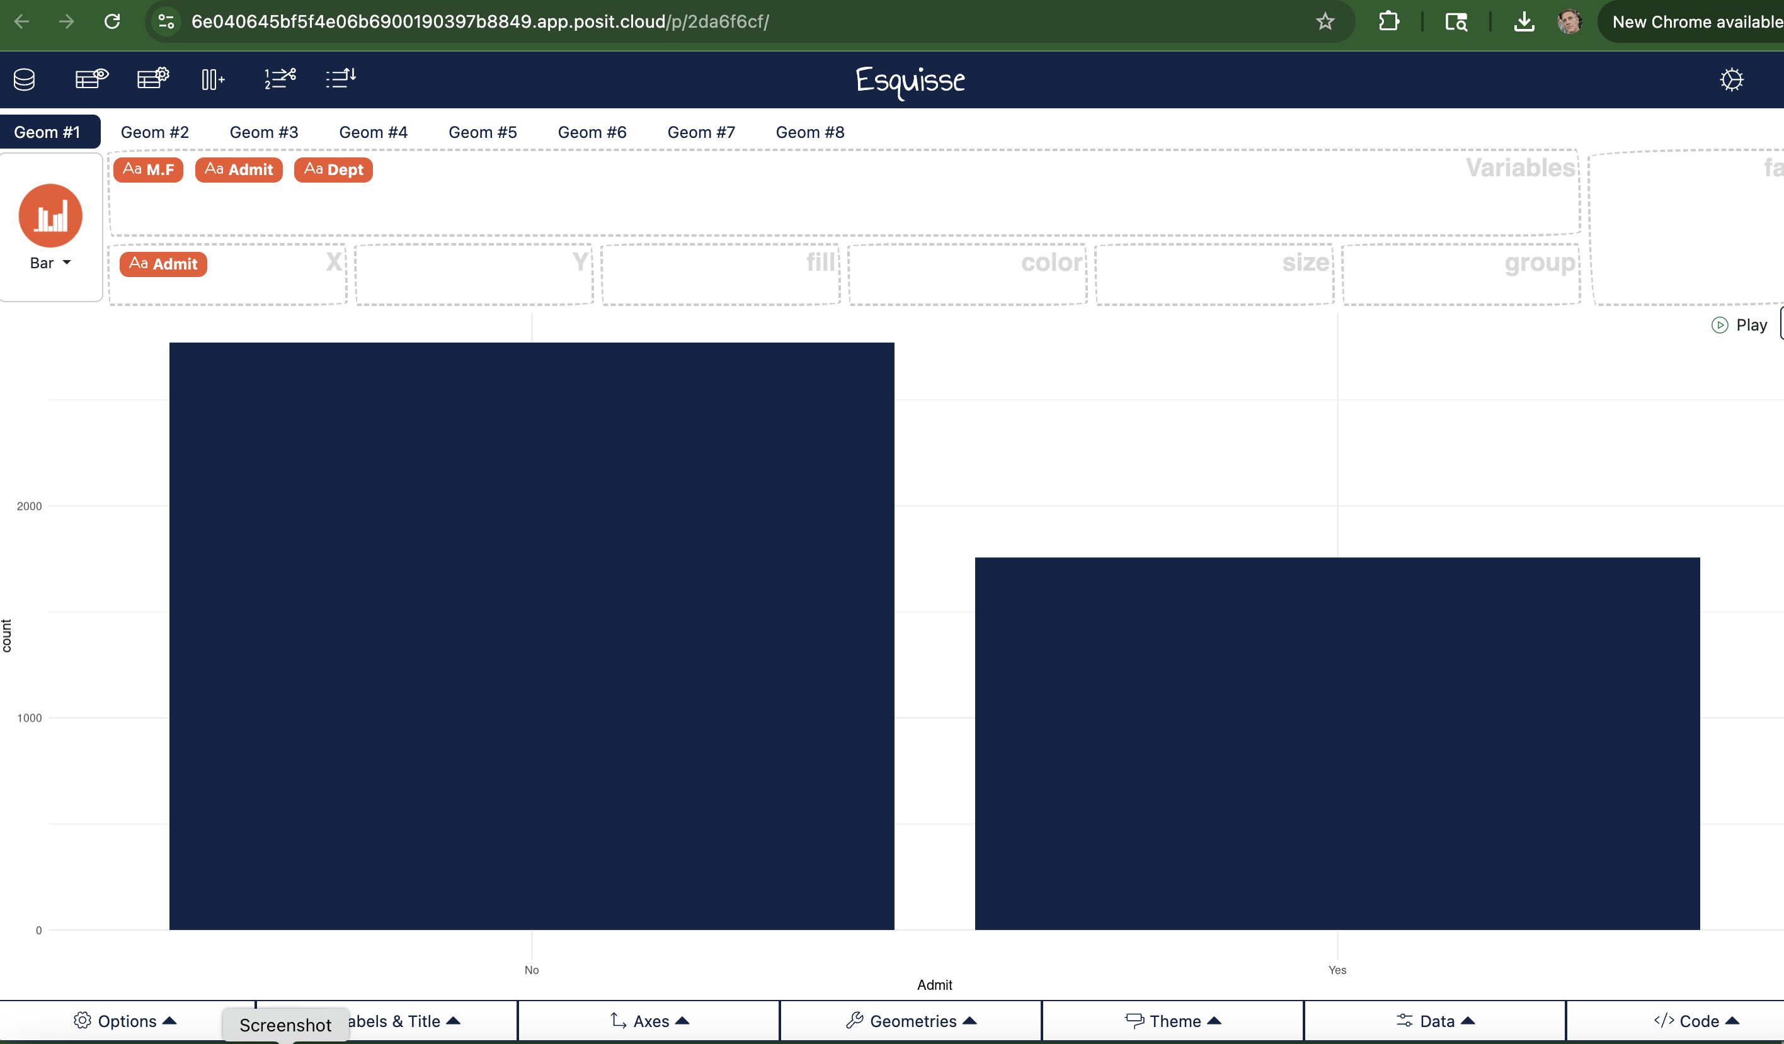The height and width of the screenshot is (1044, 1784).
Task: Click the database import data icon
Action: point(24,79)
